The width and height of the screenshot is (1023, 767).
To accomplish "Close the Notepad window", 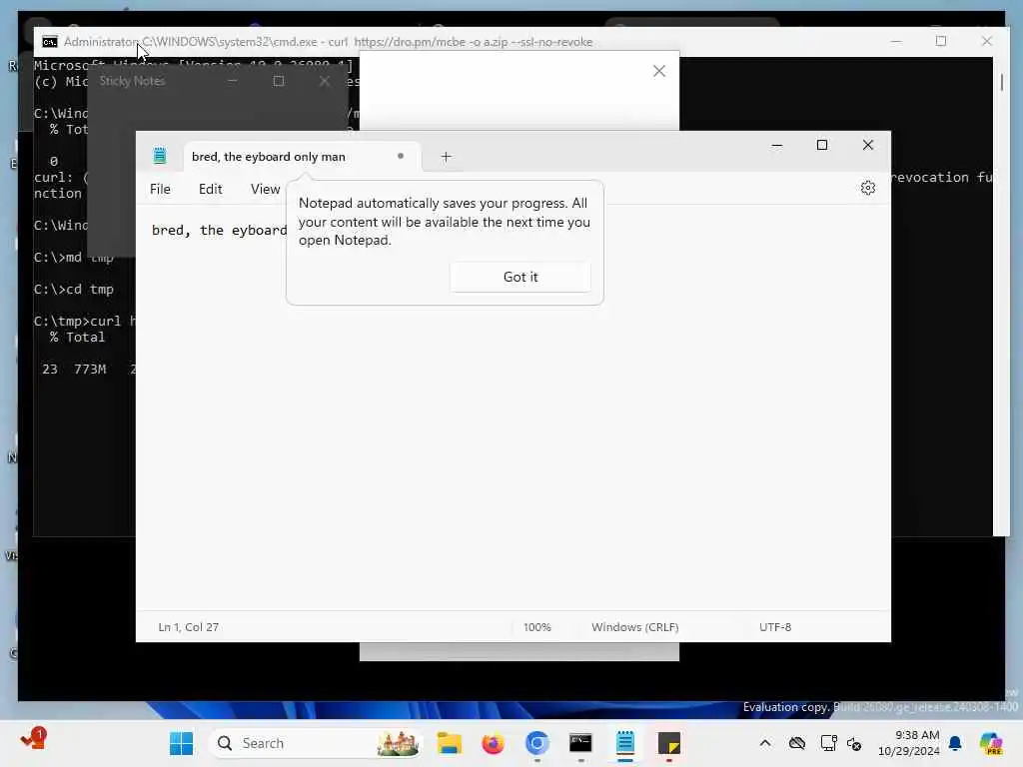I will click(x=868, y=146).
